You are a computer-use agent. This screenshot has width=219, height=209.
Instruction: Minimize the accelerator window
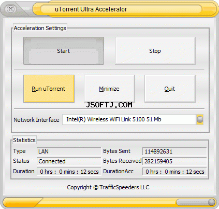(x=109, y=89)
